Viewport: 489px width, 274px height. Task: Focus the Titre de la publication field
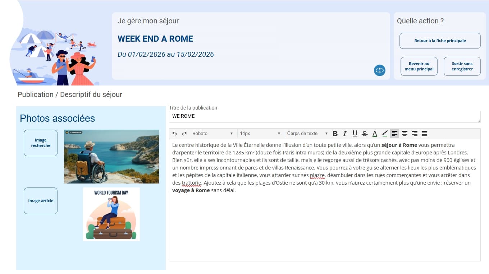click(325, 117)
